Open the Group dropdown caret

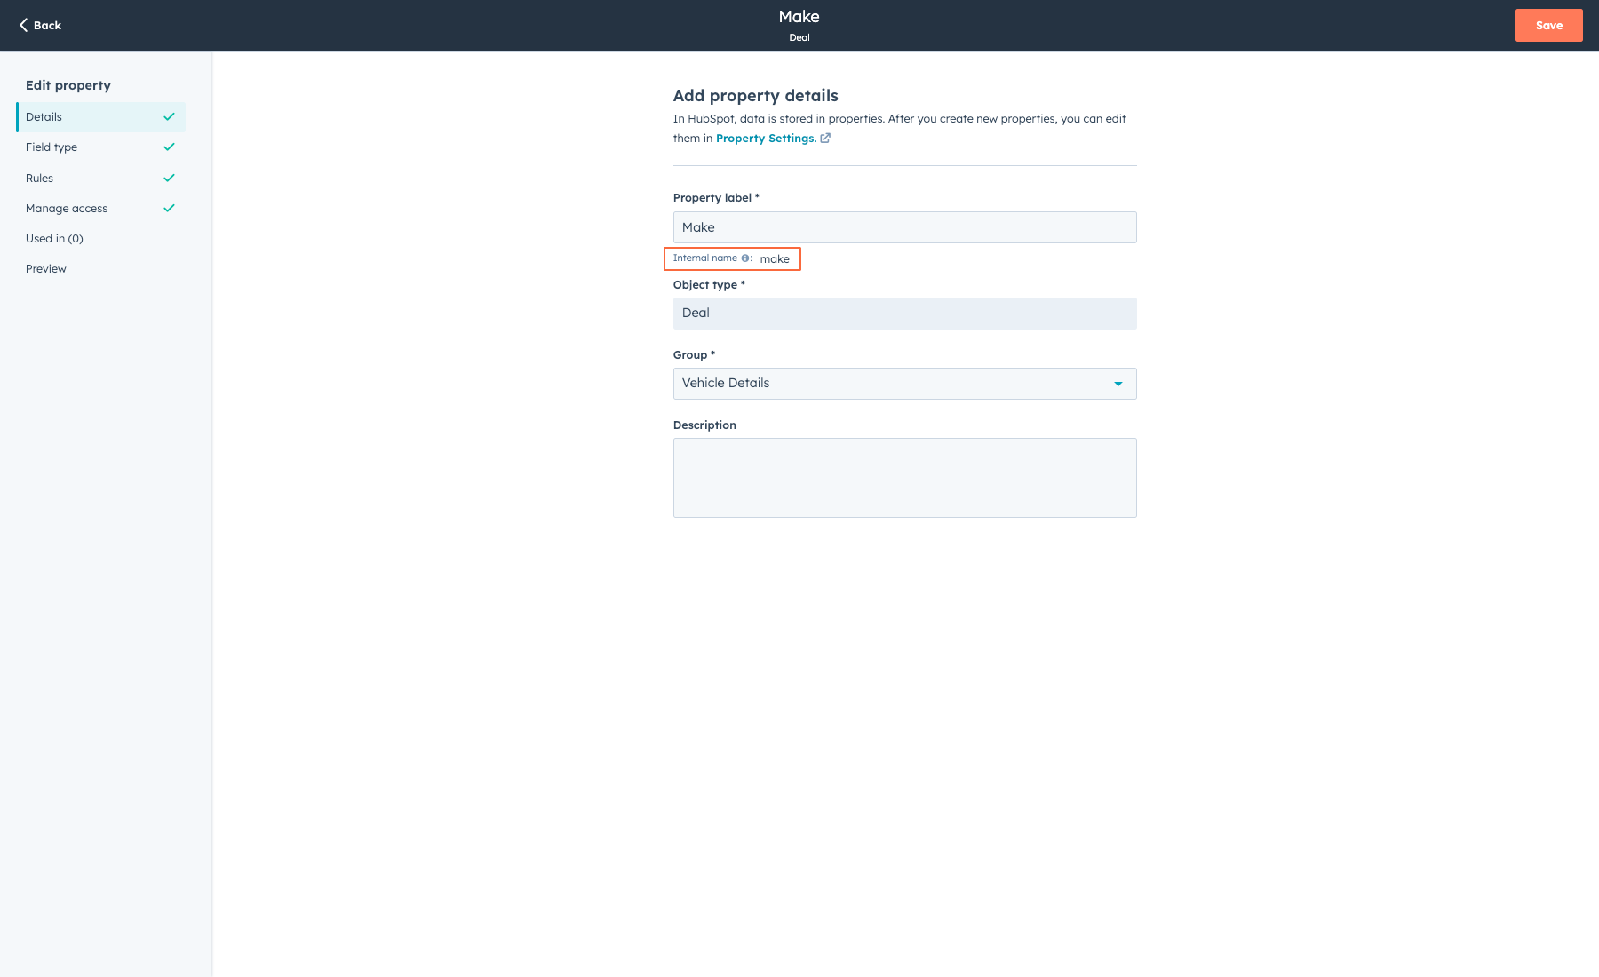[x=1118, y=383]
